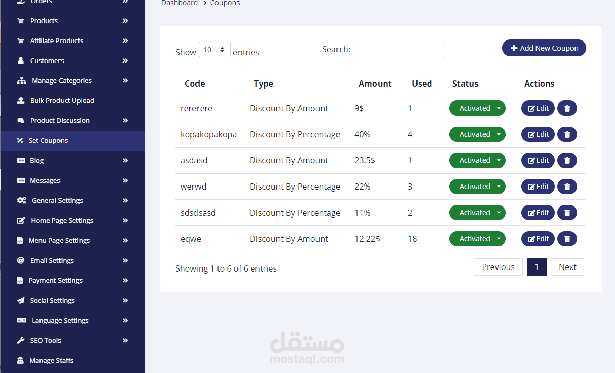Click the Manage Categories sitemap icon
The width and height of the screenshot is (615, 373).
click(x=22, y=80)
